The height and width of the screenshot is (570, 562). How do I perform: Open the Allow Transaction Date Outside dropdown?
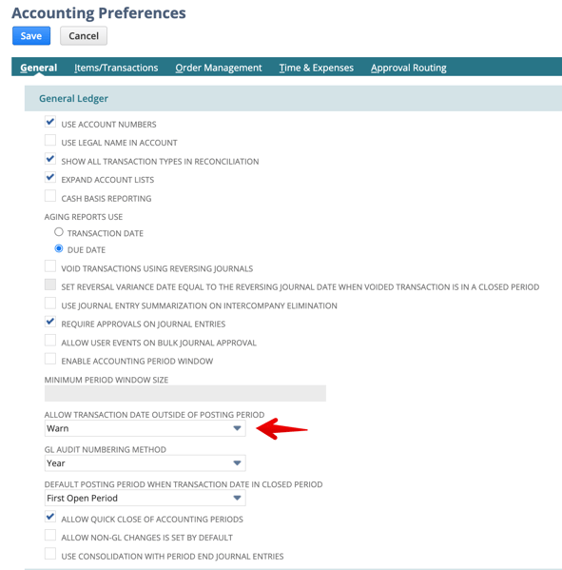click(x=145, y=428)
